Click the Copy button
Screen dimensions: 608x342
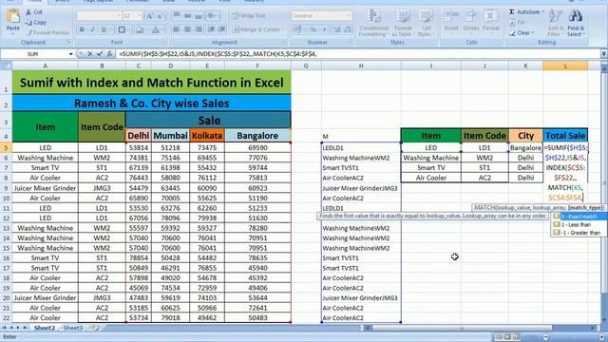pos(36,23)
